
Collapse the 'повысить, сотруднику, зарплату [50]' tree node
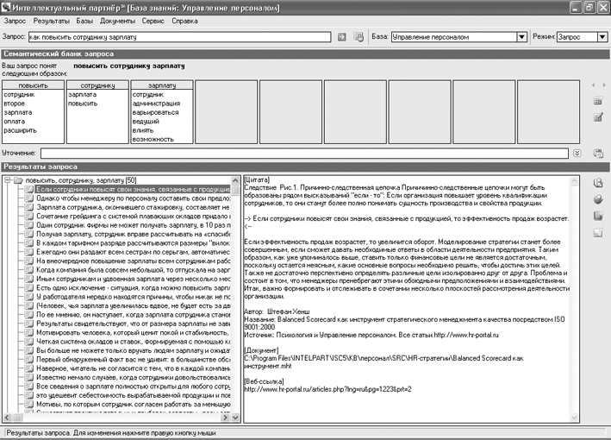pyautogui.click(x=8, y=180)
